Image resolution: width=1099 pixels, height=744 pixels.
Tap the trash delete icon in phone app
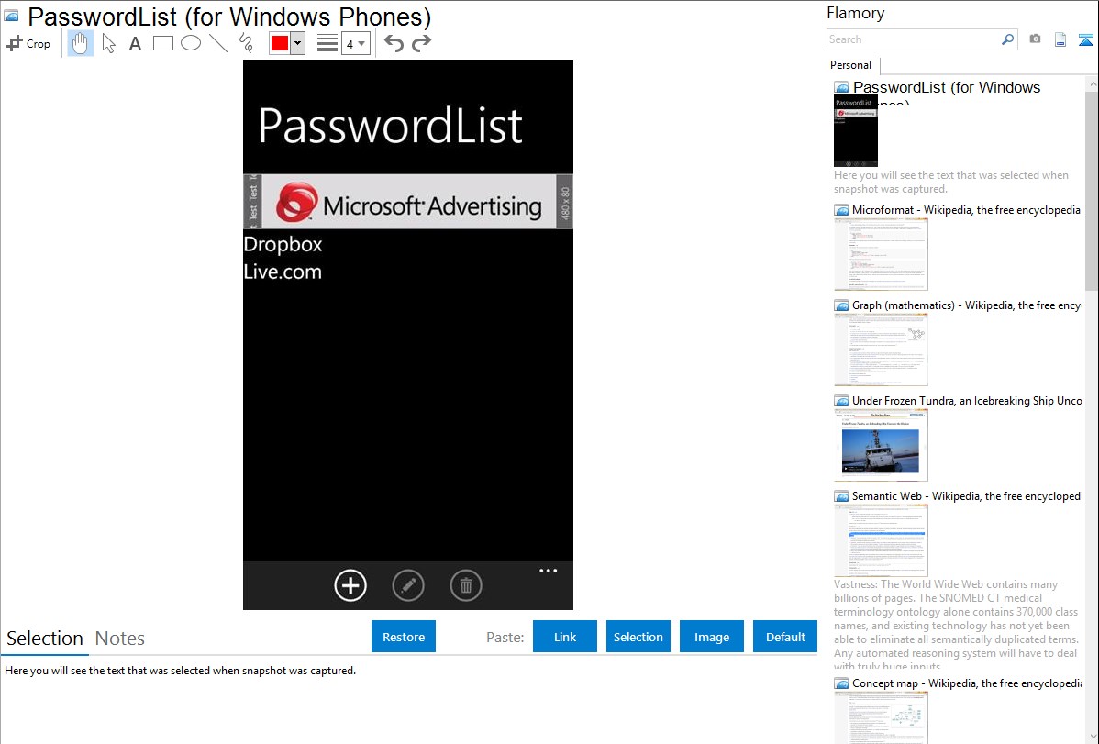(466, 585)
